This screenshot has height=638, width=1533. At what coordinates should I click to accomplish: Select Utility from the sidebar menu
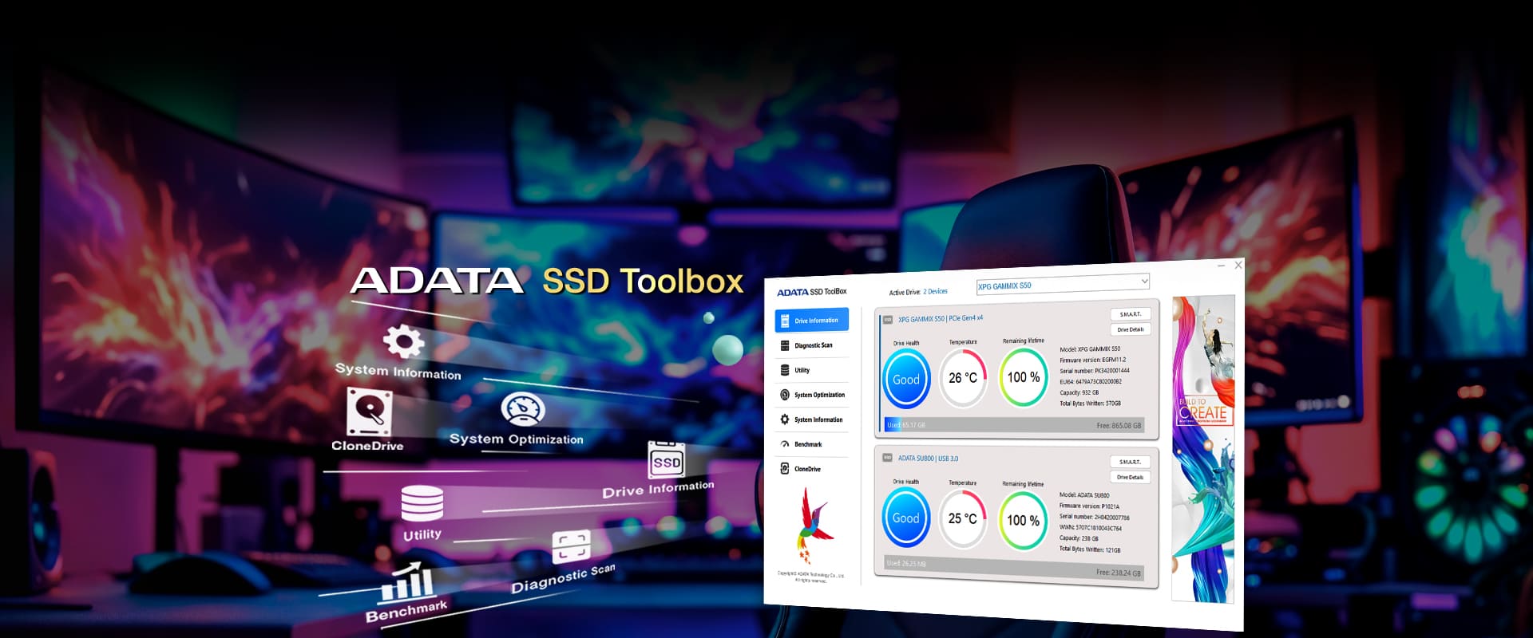pyautogui.click(x=801, y=370)
